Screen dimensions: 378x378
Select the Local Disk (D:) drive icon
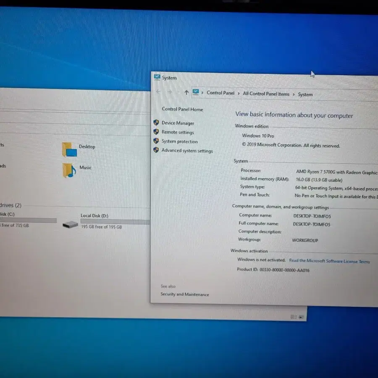tap(70, 225)
